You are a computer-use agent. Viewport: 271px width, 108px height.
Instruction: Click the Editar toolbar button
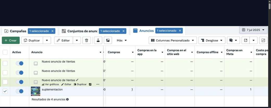pos(64,40)
